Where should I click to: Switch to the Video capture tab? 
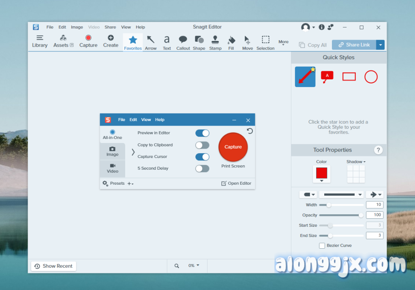[113, 168]
